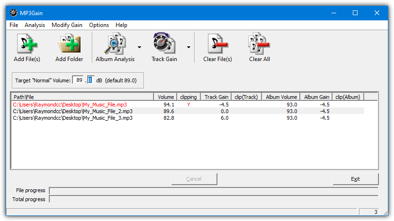Screen dimensions: 394x221
Task: Expand the Album Analysis dropdown arrow
Action: [x=139, y=47]
